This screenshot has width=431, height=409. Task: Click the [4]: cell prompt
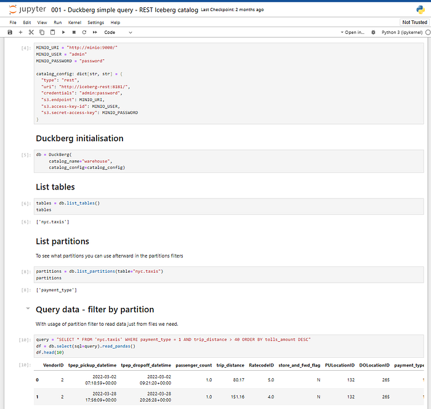pos(26,48)
